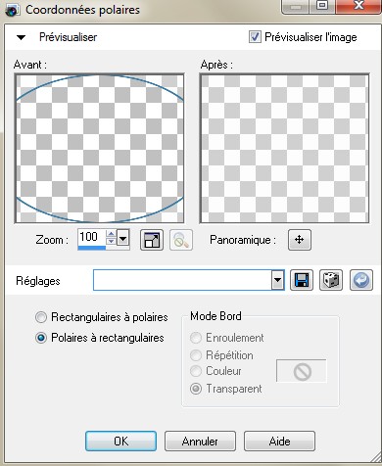Select Polaires à rectangulaires option
The height and width of the screenshot is (466, 382).
point(41,338)
